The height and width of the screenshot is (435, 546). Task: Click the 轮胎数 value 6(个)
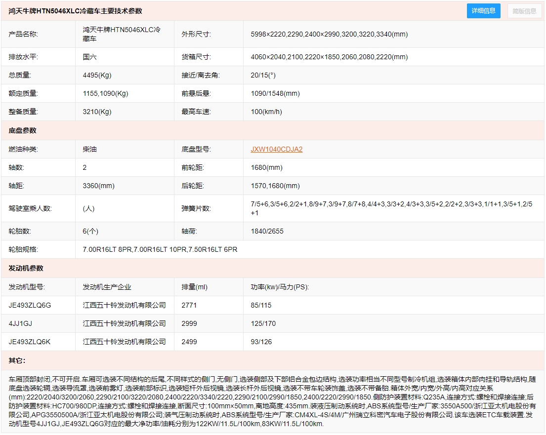pos(90,231)
